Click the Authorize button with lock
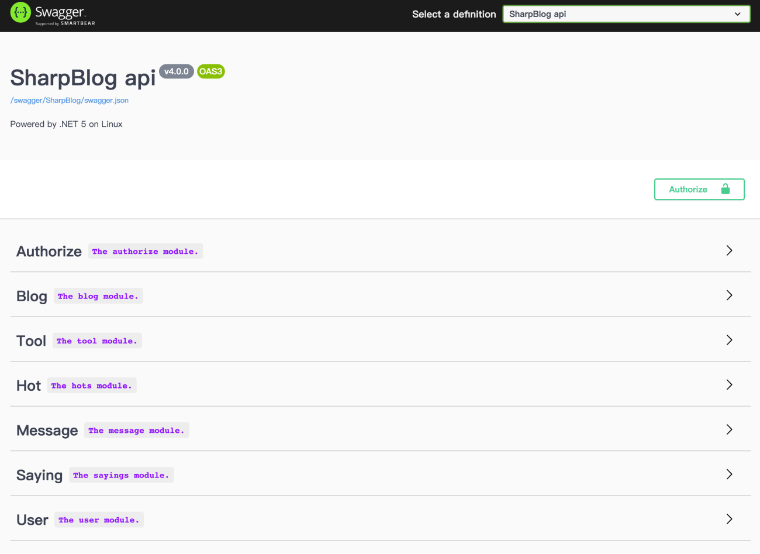 [x=699, y=190]
